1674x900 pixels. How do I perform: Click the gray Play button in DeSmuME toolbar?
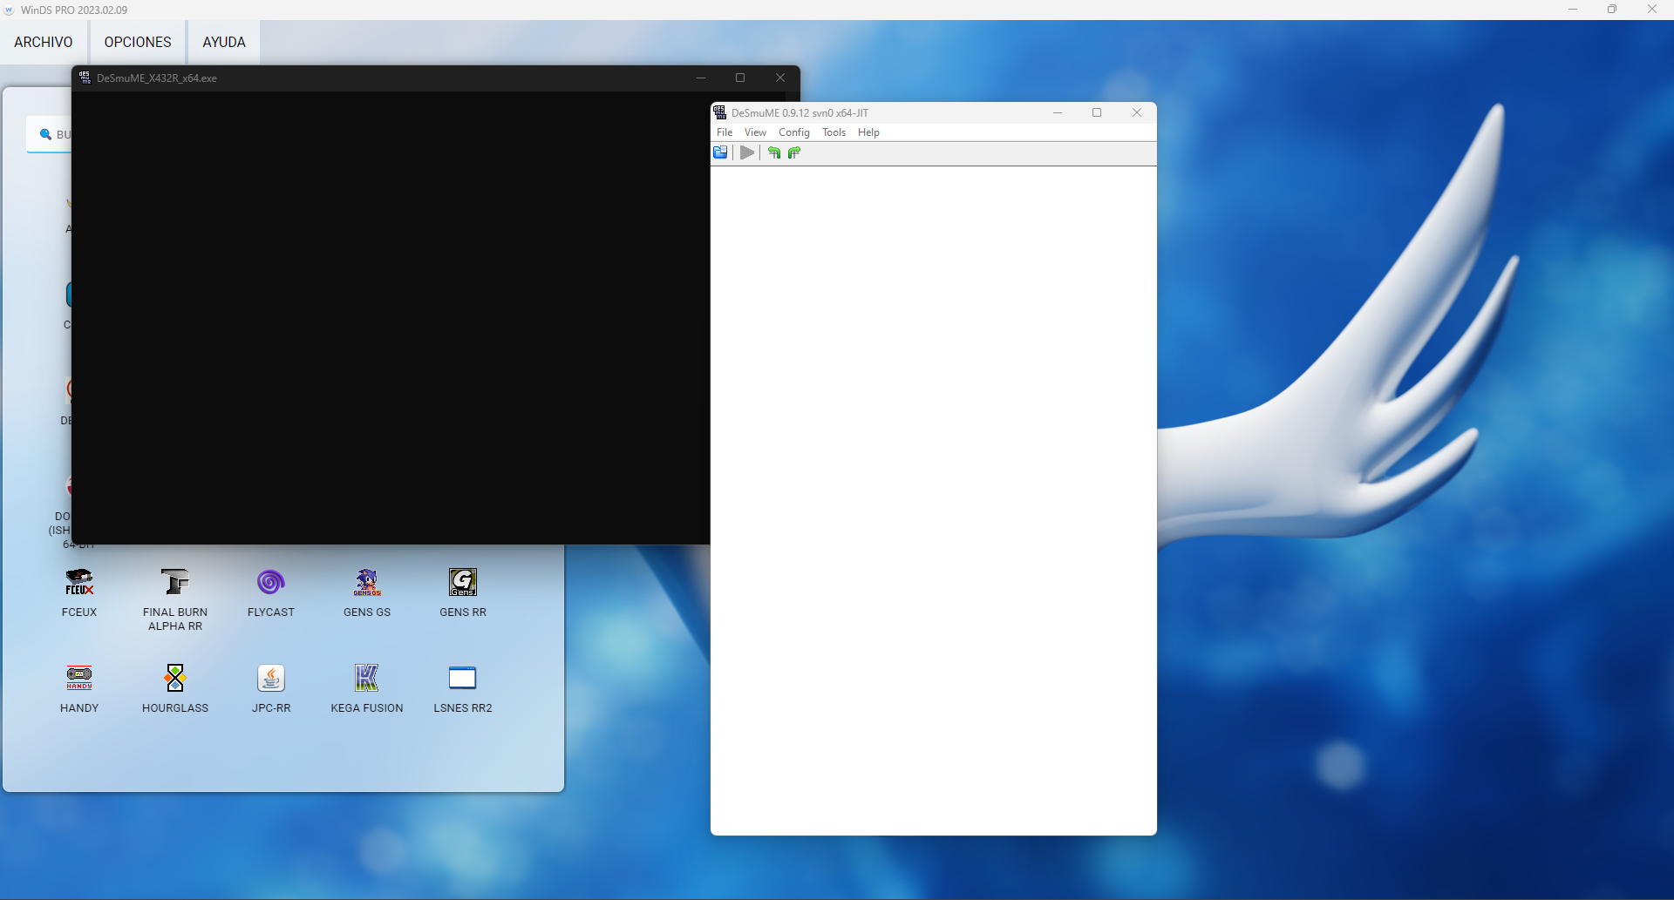[747, 152]
